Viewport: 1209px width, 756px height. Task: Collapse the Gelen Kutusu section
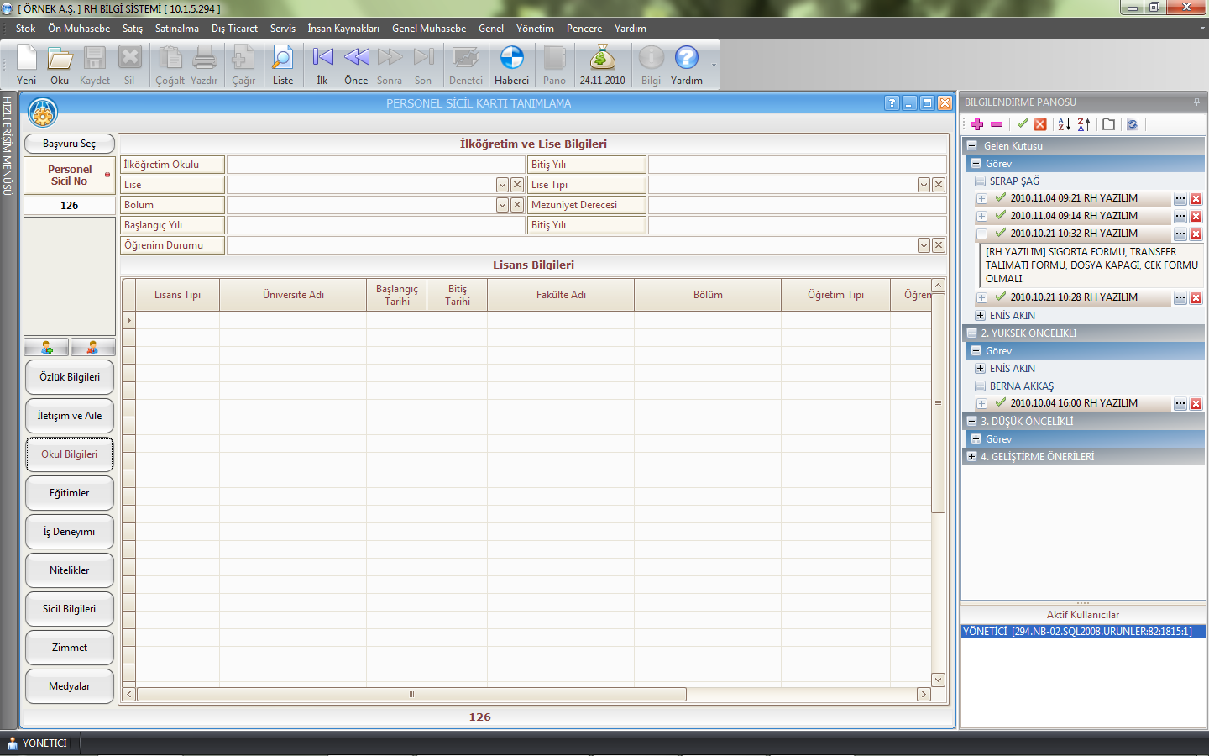[x=972, y=146]
